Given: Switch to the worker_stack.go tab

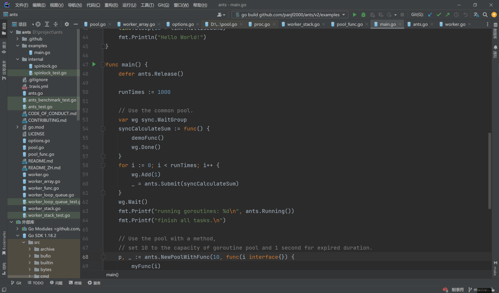Looking at the screenshot, I should pos(303,24).
